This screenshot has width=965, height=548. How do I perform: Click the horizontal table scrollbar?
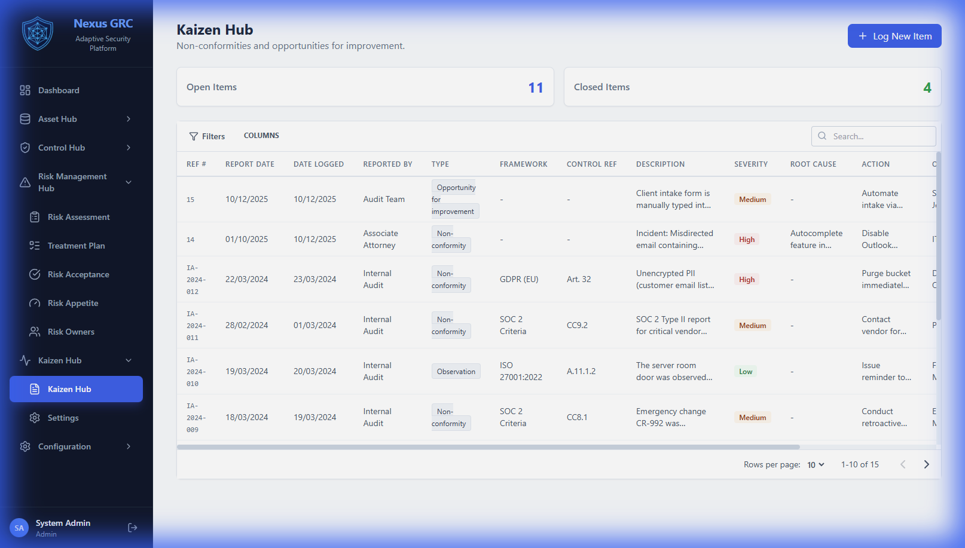pyautogui.click(x=488, y=447)
